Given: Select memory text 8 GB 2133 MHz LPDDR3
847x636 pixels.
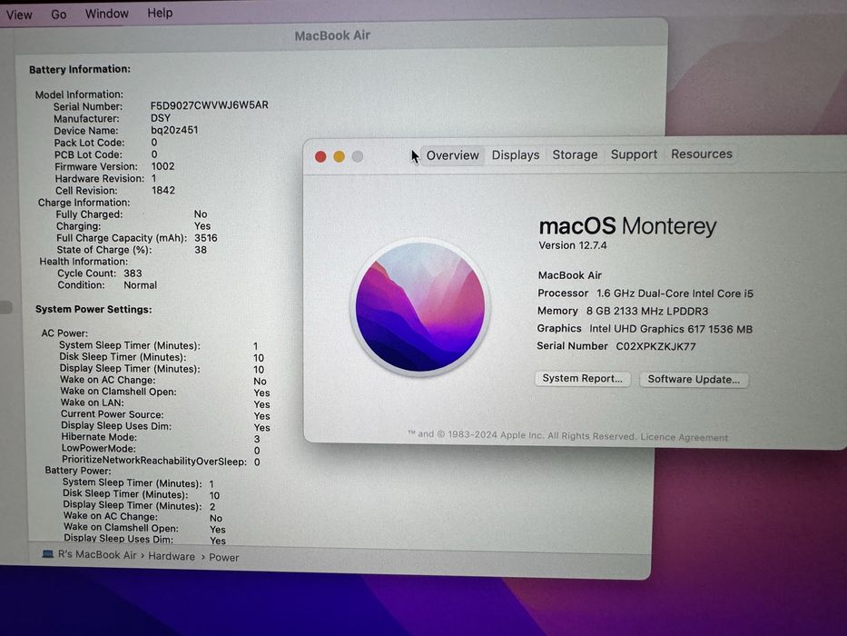Looking at the screenshot, I should point(647,311).
